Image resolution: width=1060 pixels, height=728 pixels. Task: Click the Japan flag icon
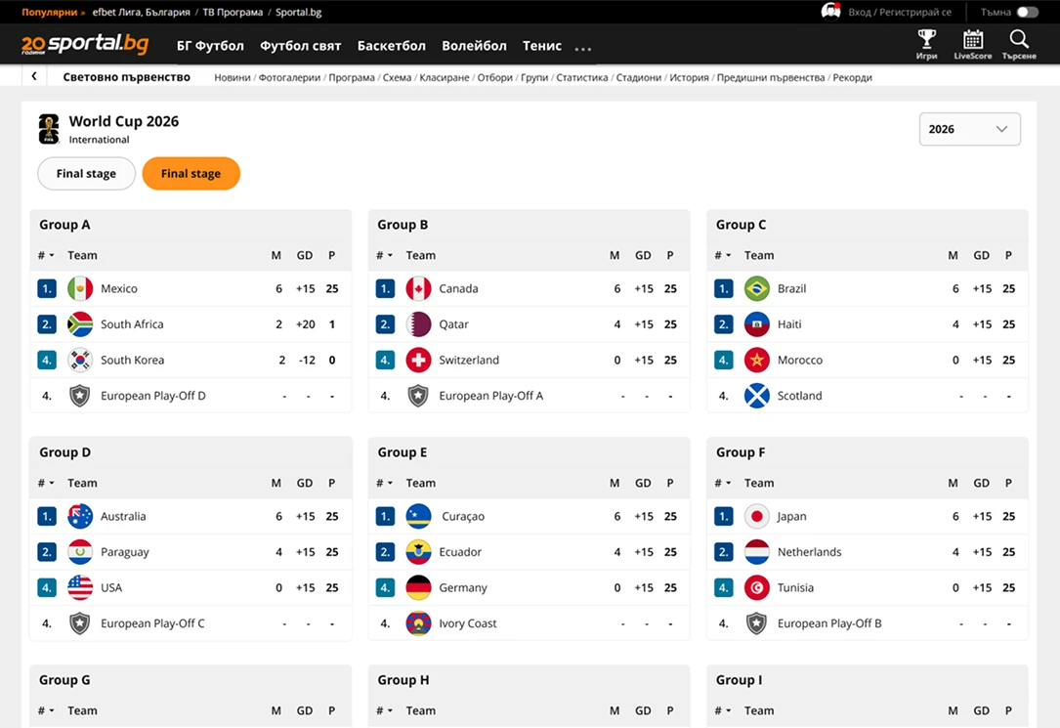point(757,516)
